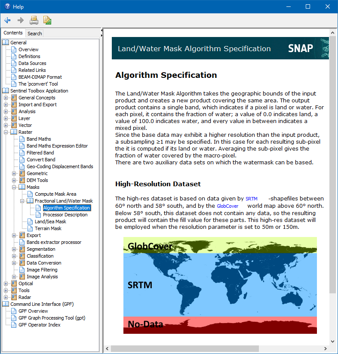Open Band Maths Expression Editor topic
This screenshot has width=338, height=354.
pyautogui.click(x=57, y=146)
